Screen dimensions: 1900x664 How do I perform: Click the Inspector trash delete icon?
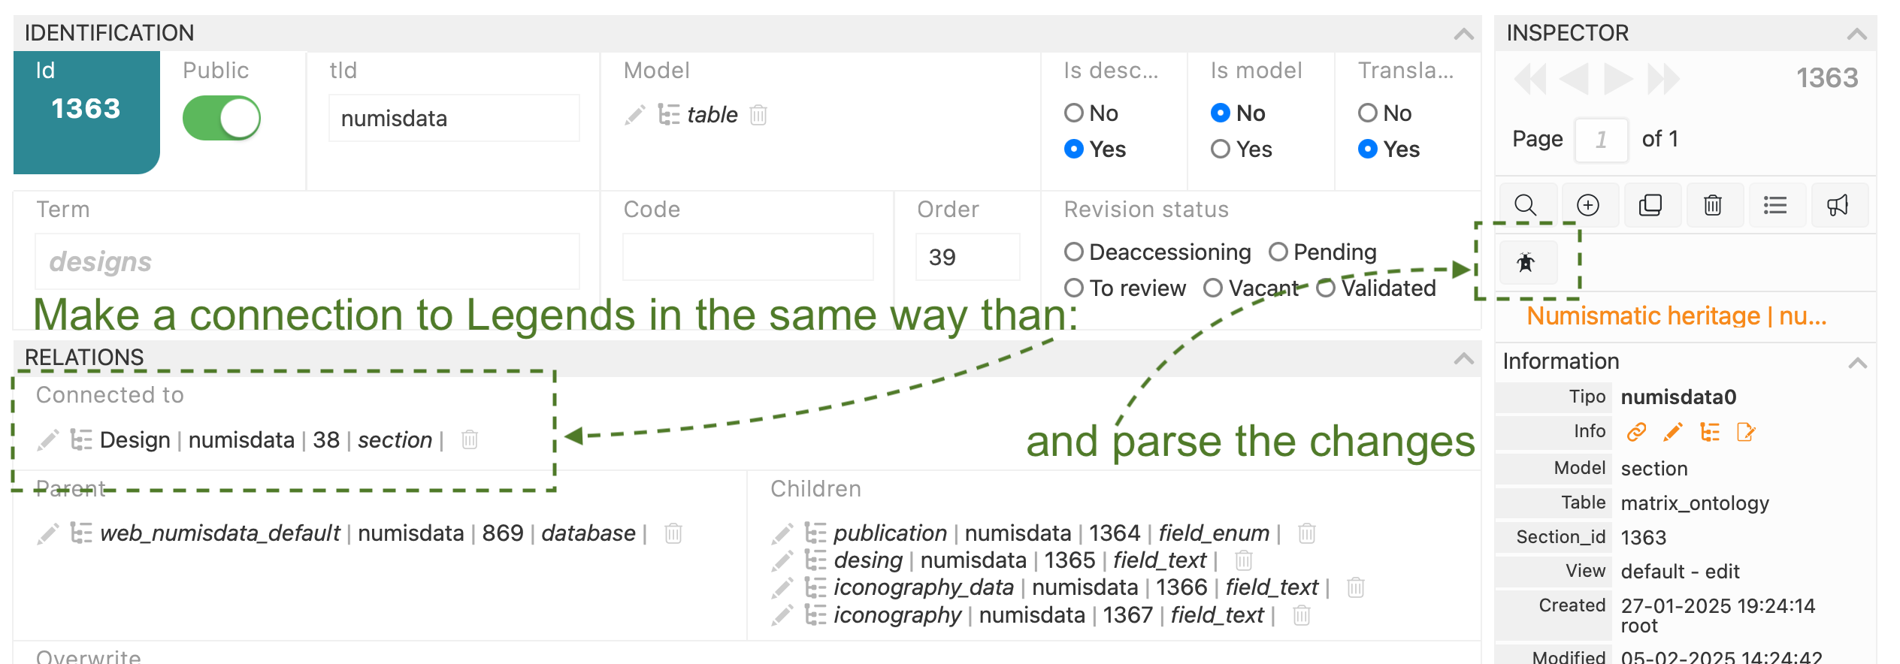click(x=1712, y=205)
